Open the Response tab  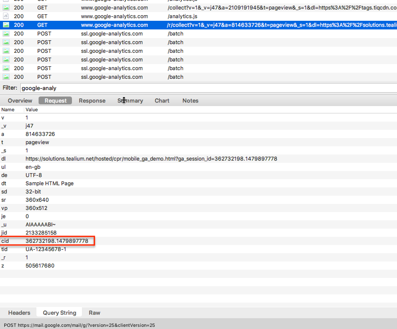92,100
